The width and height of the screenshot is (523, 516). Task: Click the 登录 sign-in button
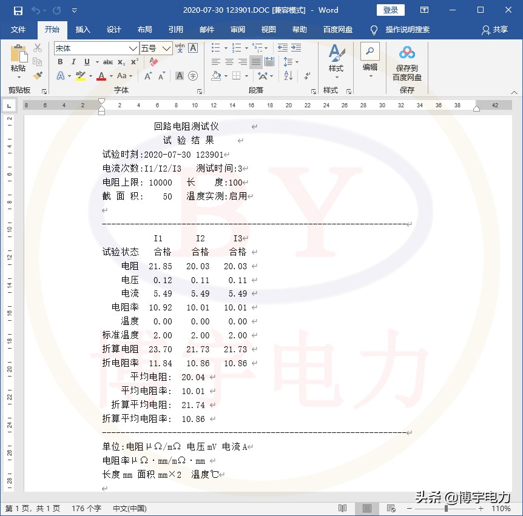tap(390, 10)
